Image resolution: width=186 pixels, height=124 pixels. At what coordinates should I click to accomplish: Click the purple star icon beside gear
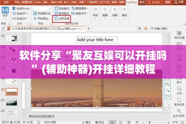(139, 29)
